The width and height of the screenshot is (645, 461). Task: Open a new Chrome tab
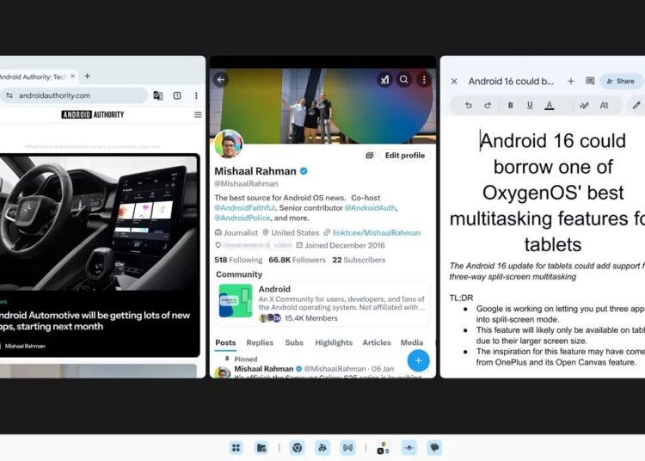pyautogui.click(x=87, y=76)
